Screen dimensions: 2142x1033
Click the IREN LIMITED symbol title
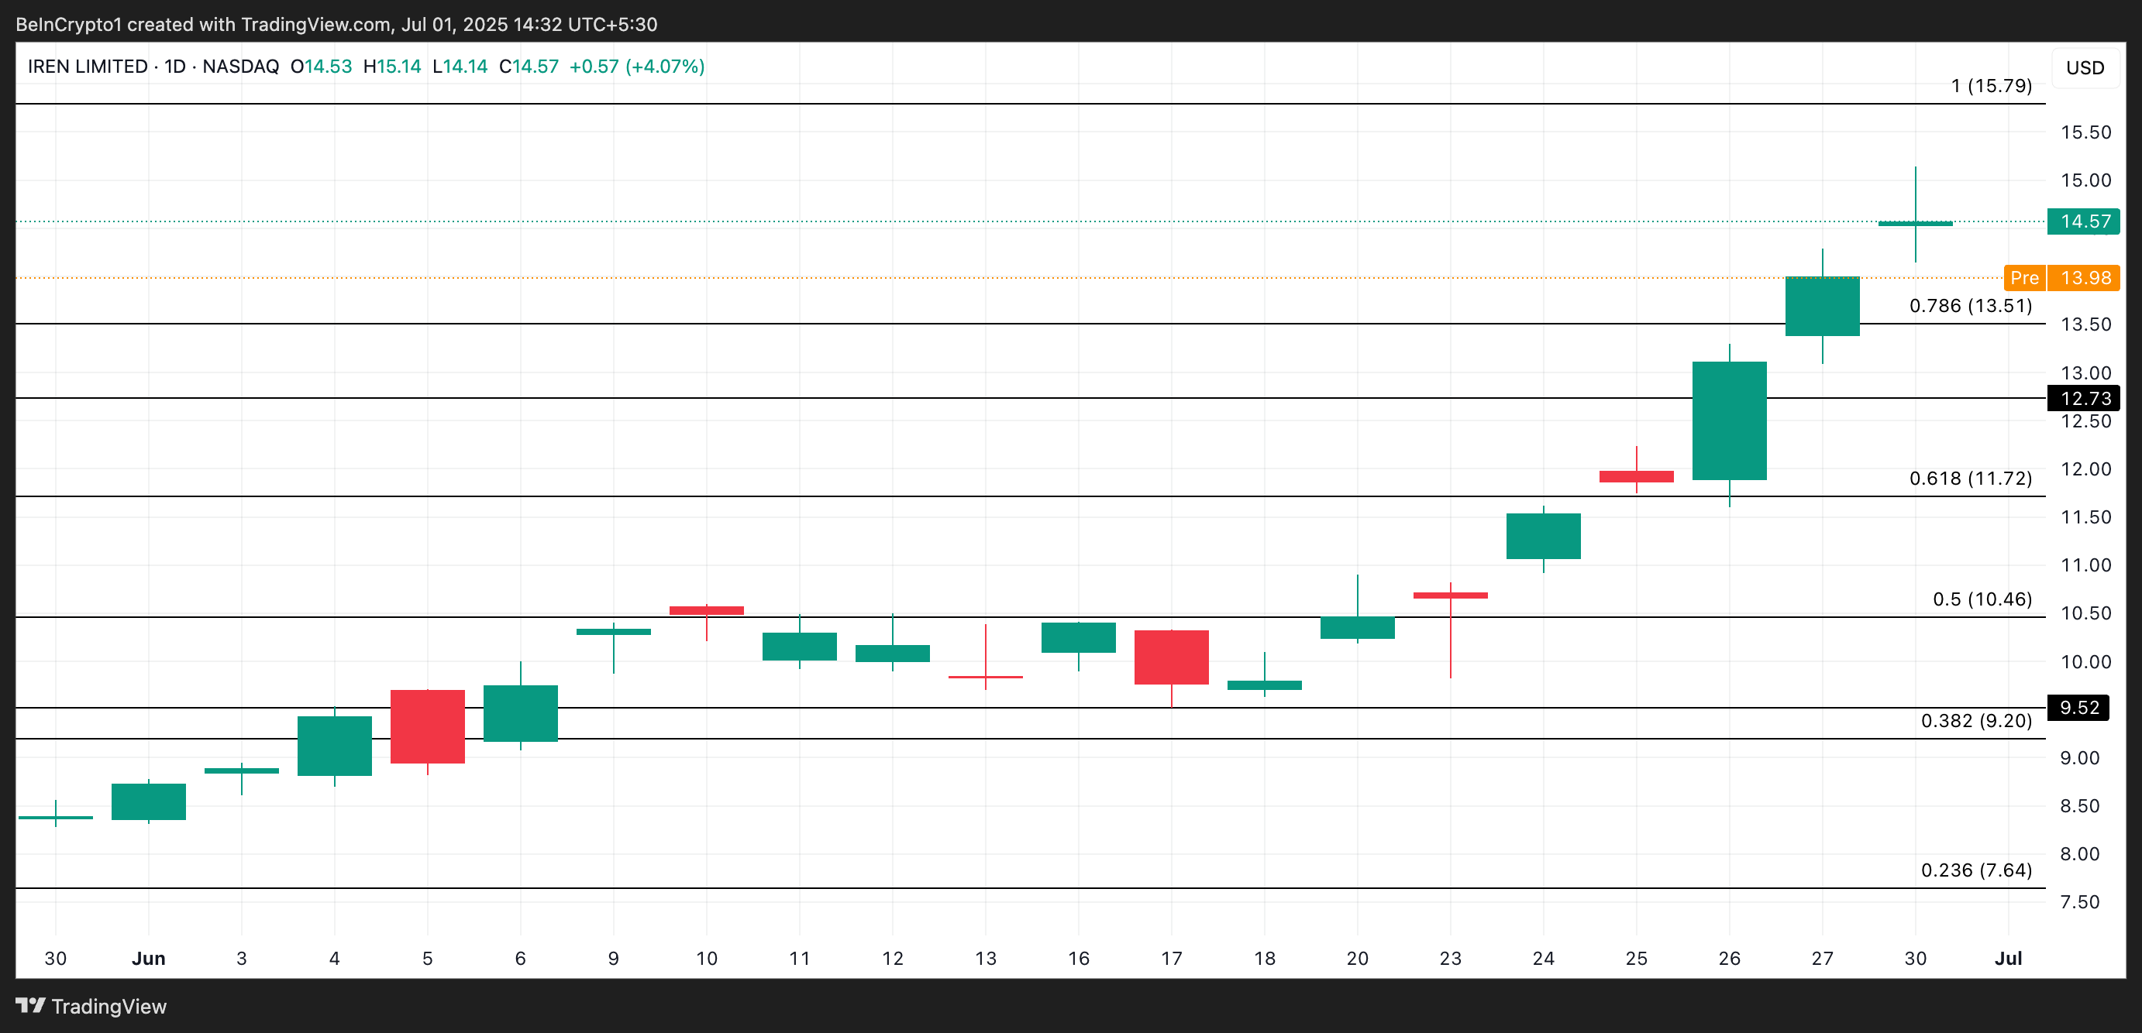tap(88, 67)
